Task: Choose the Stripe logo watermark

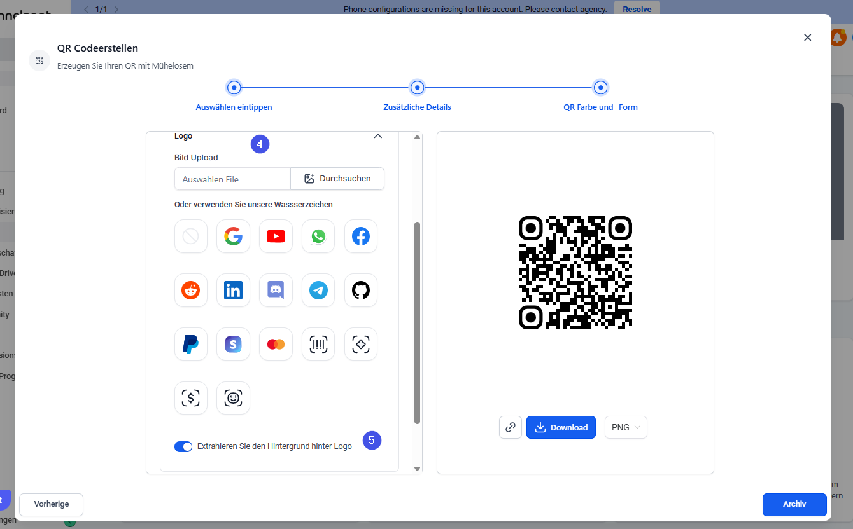Action: tap(233, 345)
